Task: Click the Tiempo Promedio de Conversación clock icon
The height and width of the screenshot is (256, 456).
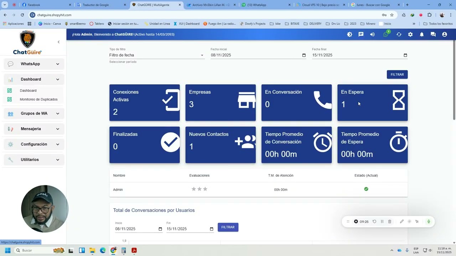Action: (322, 142)
